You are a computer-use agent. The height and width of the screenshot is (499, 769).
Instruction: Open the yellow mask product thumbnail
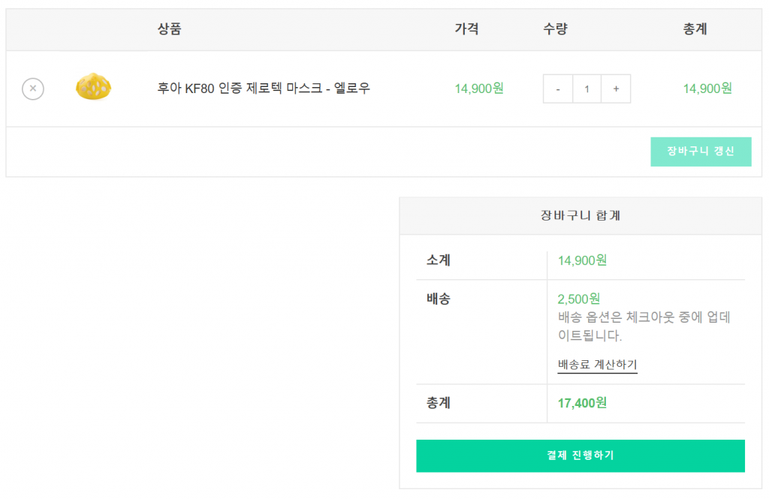[93, 87]
